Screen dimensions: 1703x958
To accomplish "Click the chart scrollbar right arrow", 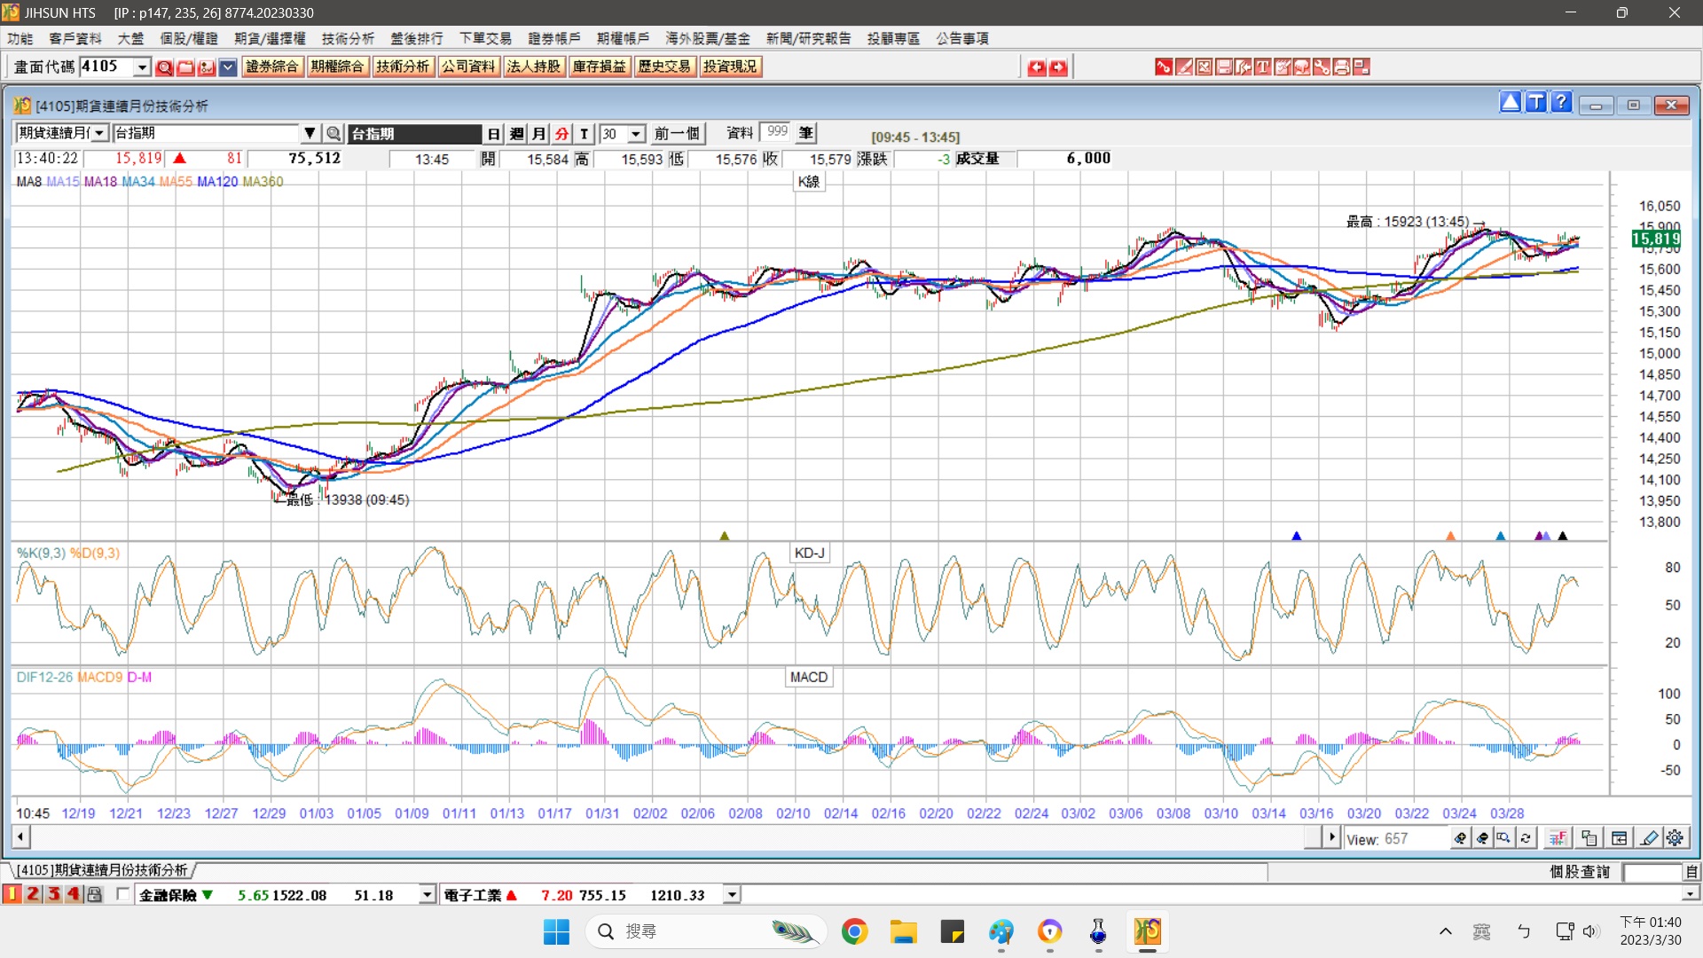I will tap(1330, 837).
